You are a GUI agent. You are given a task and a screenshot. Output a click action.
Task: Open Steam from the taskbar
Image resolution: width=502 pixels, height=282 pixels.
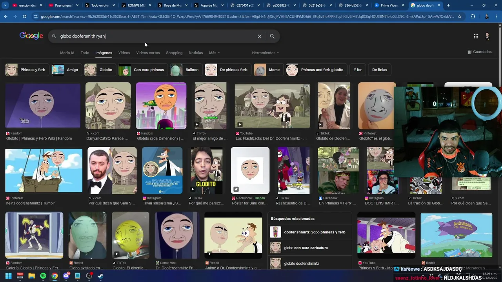100,276
